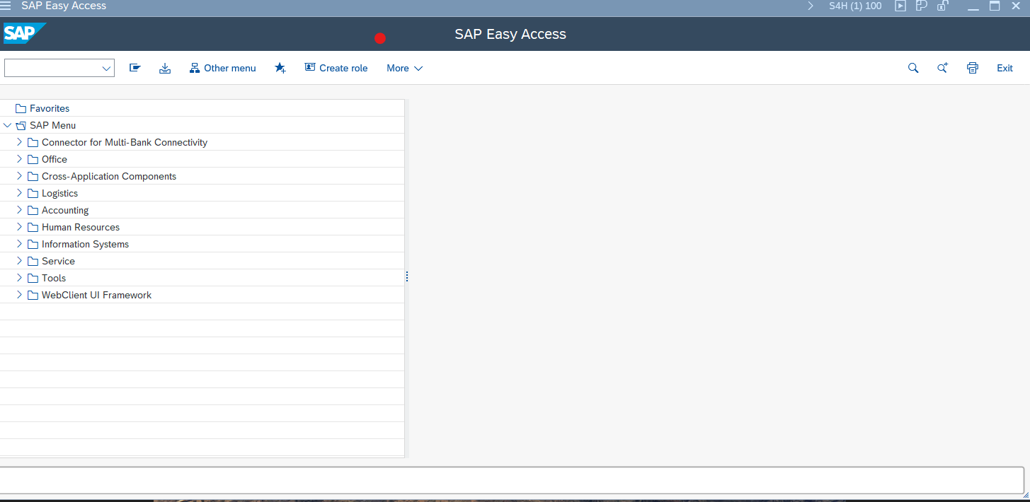The width and height of the screenshot is (1030, 502).
Task: Click the SAP Business Workplace inbox icon
Action: [165, 68]
